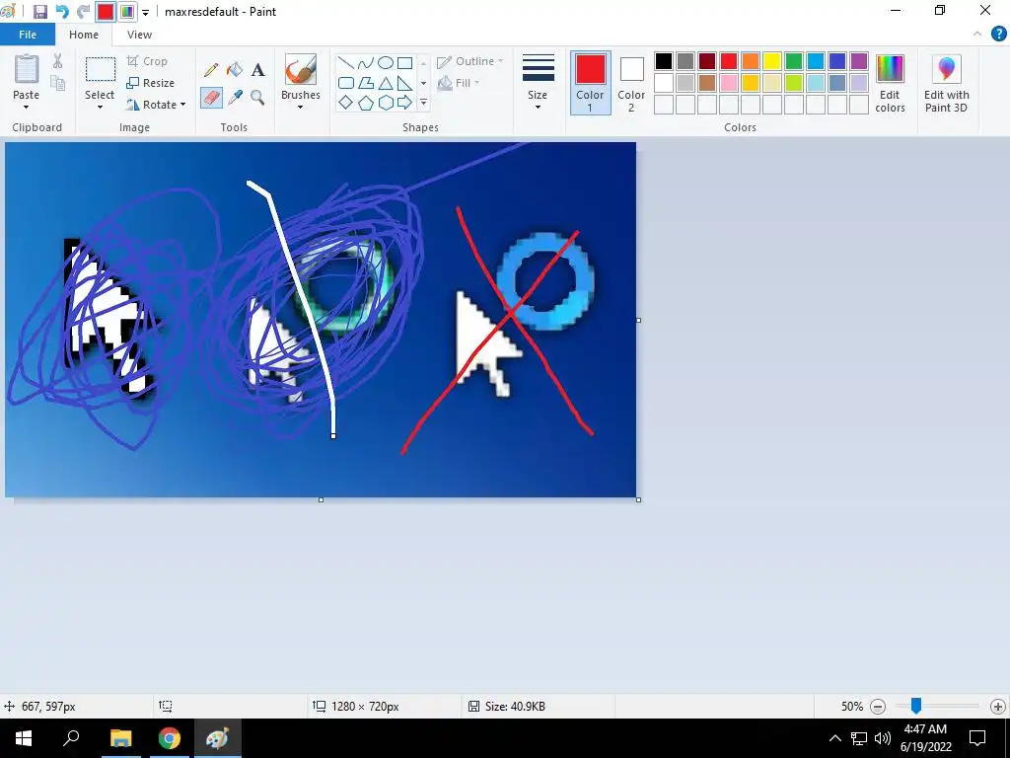
Task: Open the Paste dropdown arrow
Action: [x=27, y=107]
